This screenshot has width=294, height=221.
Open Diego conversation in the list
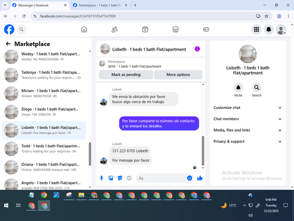coord(44,112)
